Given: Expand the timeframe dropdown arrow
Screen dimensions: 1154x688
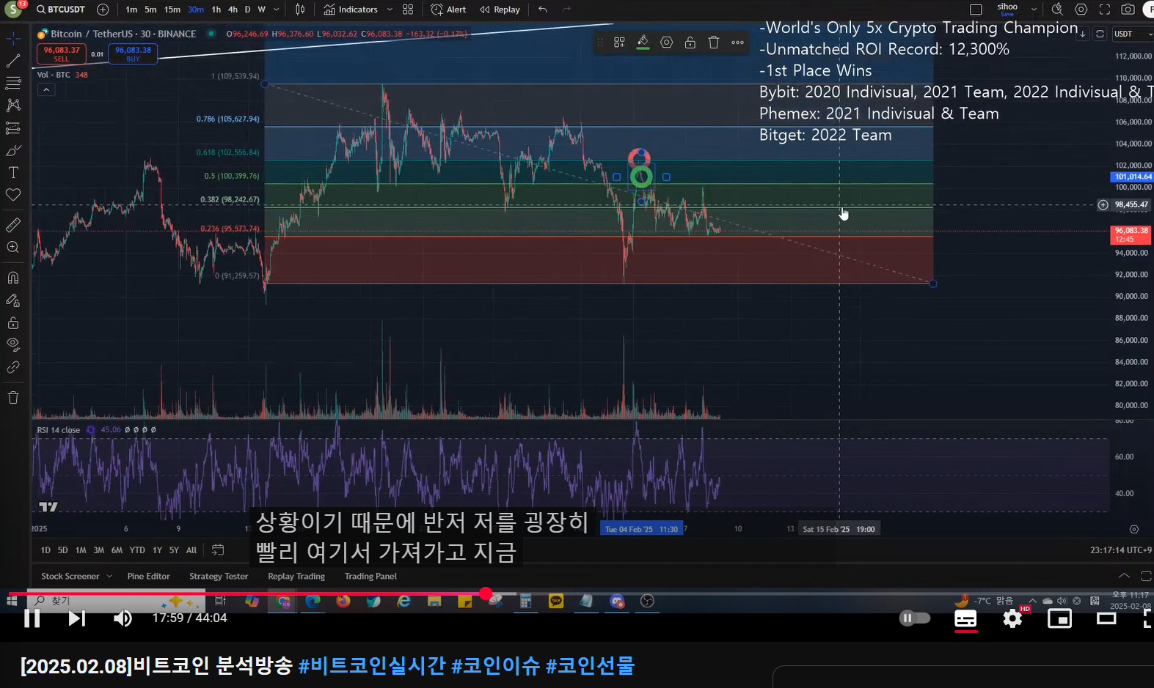Looking at the screenshot, I should pos(277,10).
